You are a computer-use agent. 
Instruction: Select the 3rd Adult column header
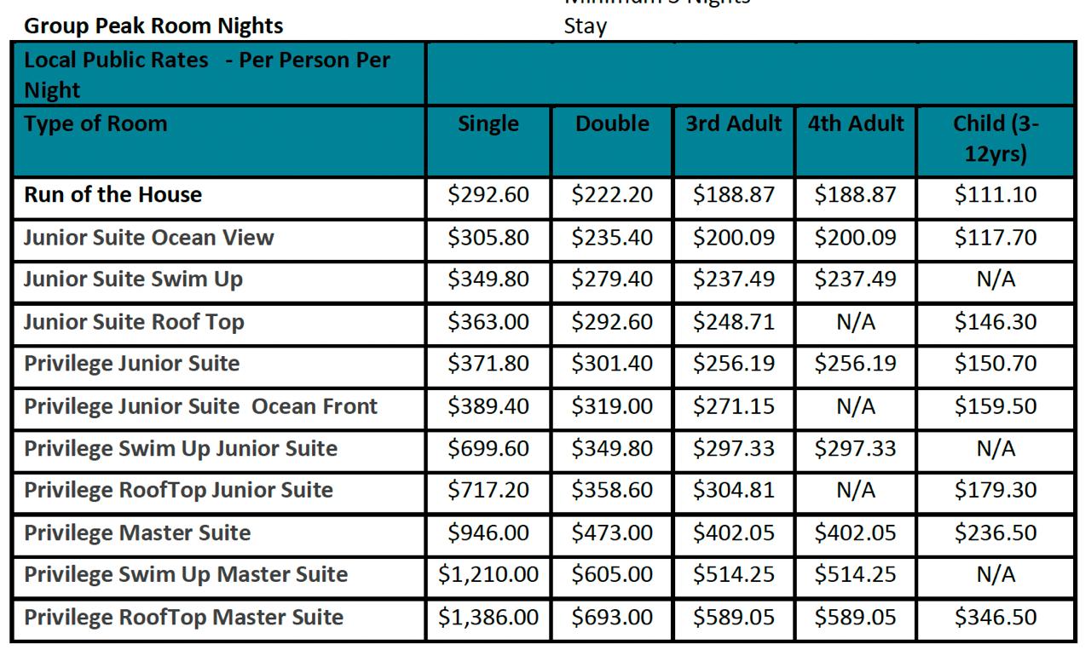pyautogui.click(x=733, y=124)
